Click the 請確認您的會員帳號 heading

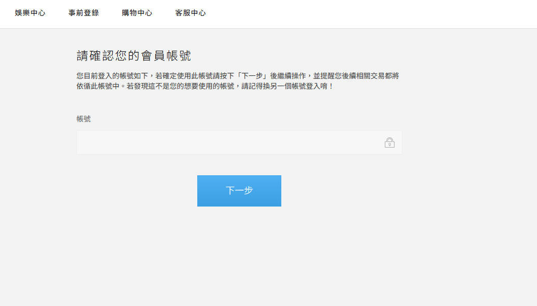[x=134, y=56]
